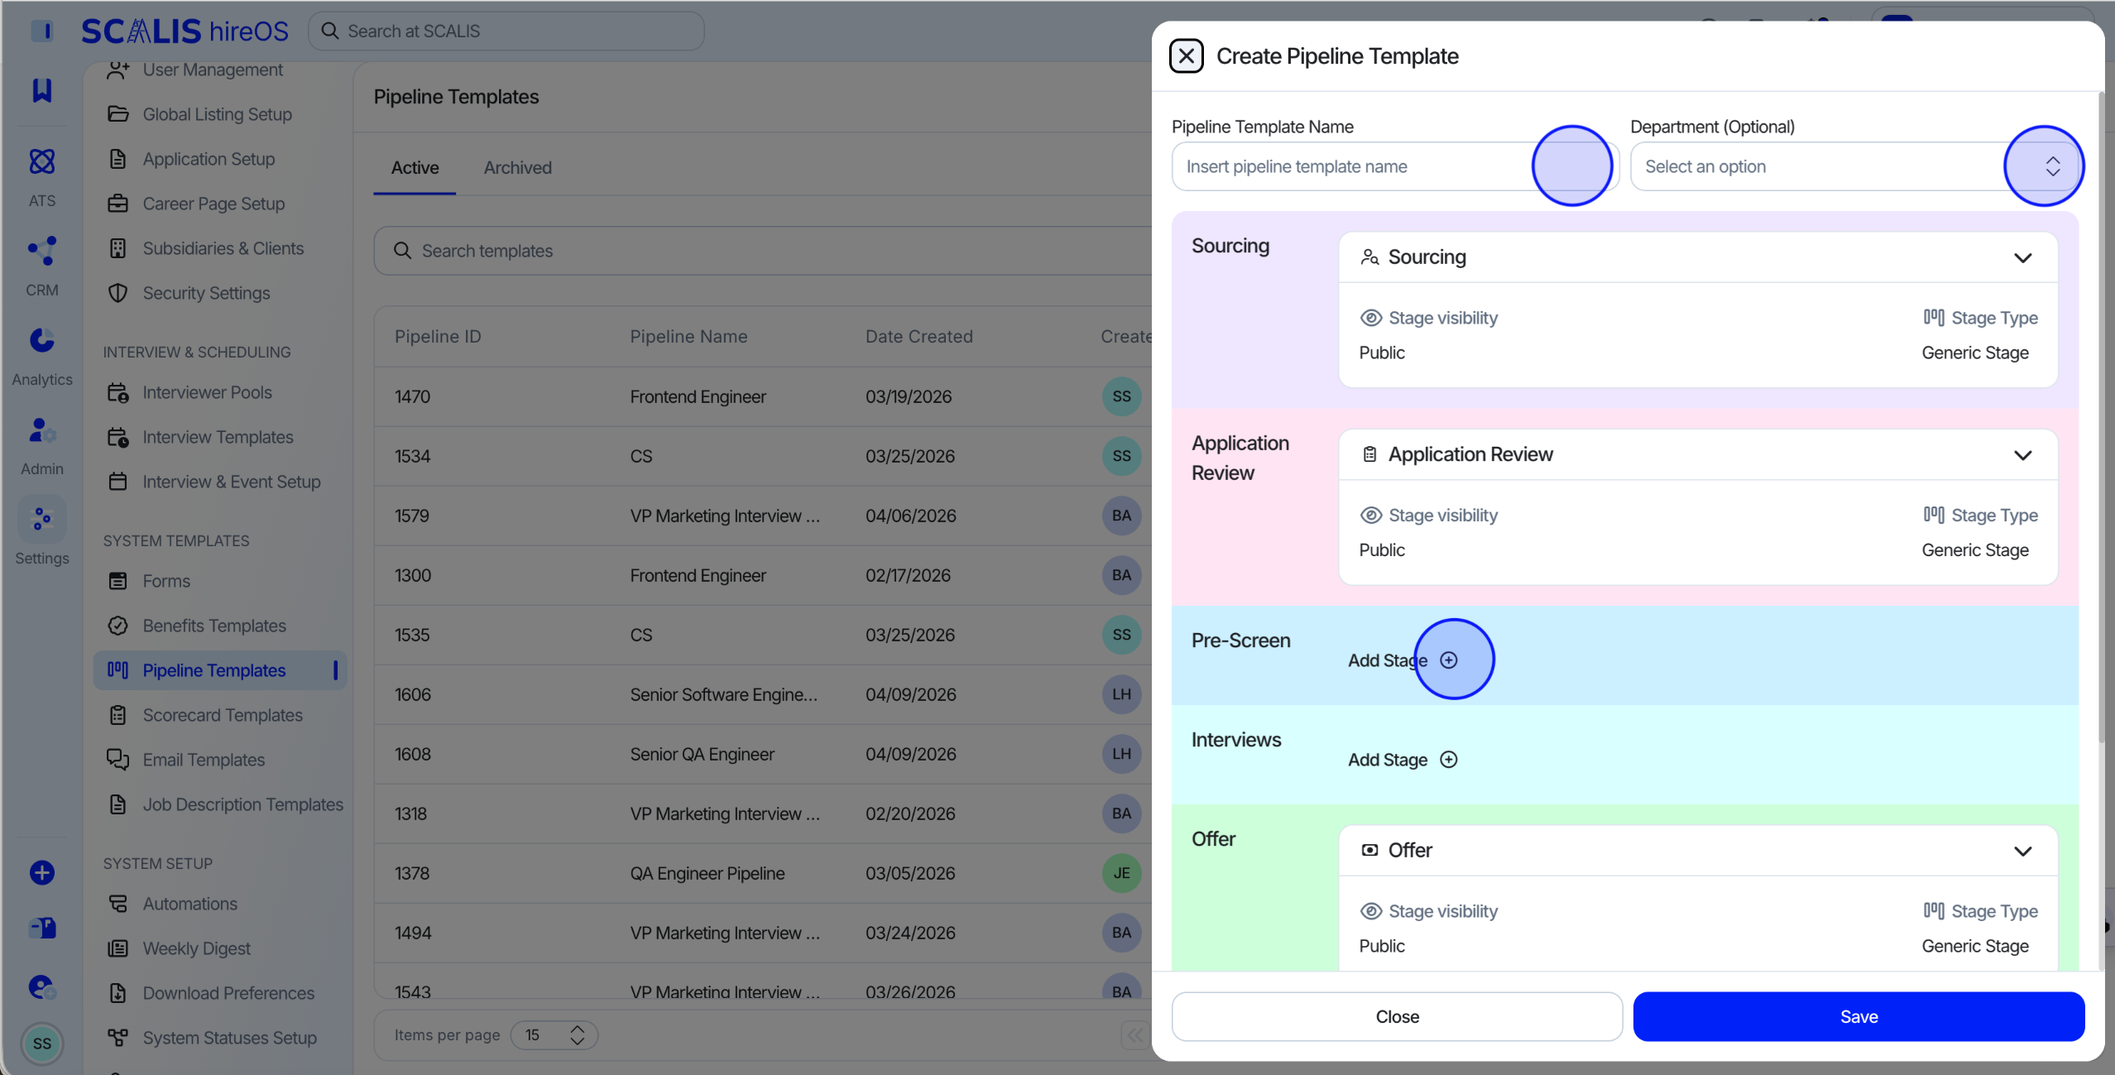Click the Pipeline Template Name input field

[1395, 166]
